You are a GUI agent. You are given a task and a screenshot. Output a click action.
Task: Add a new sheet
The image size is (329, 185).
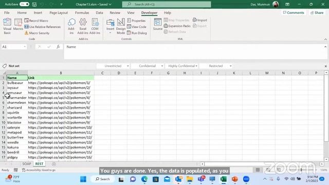[x=54, y=164]
